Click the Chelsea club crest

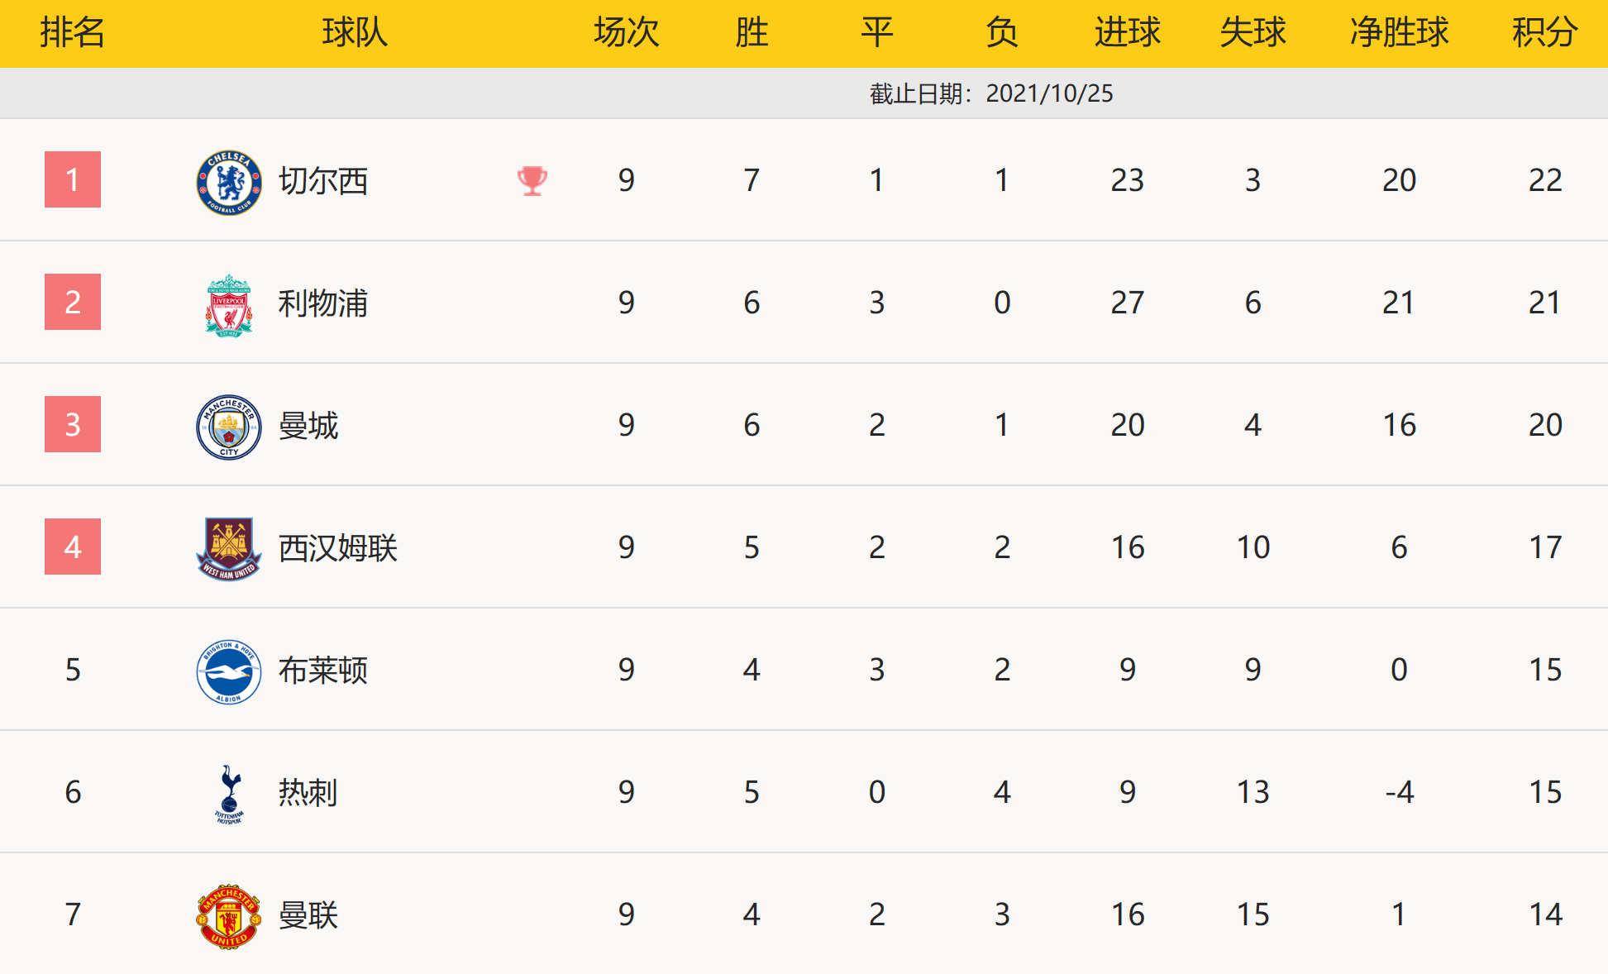(229, 181)
